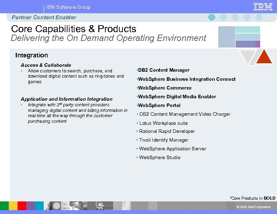Viewport: 277px width, 214px height.
Task: Click the 'DB2 Content Manager' bullet
Action: click(163, 70)
